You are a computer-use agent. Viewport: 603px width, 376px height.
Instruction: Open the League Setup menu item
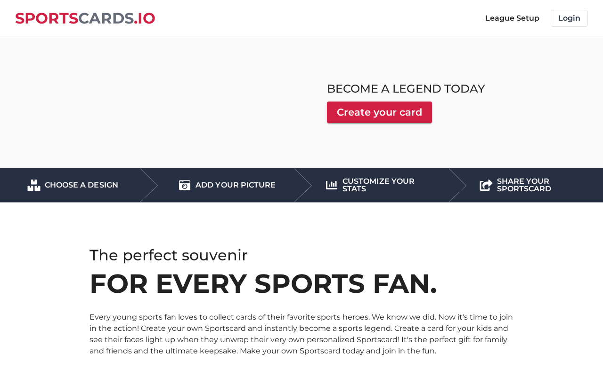[x=512, y=18]
